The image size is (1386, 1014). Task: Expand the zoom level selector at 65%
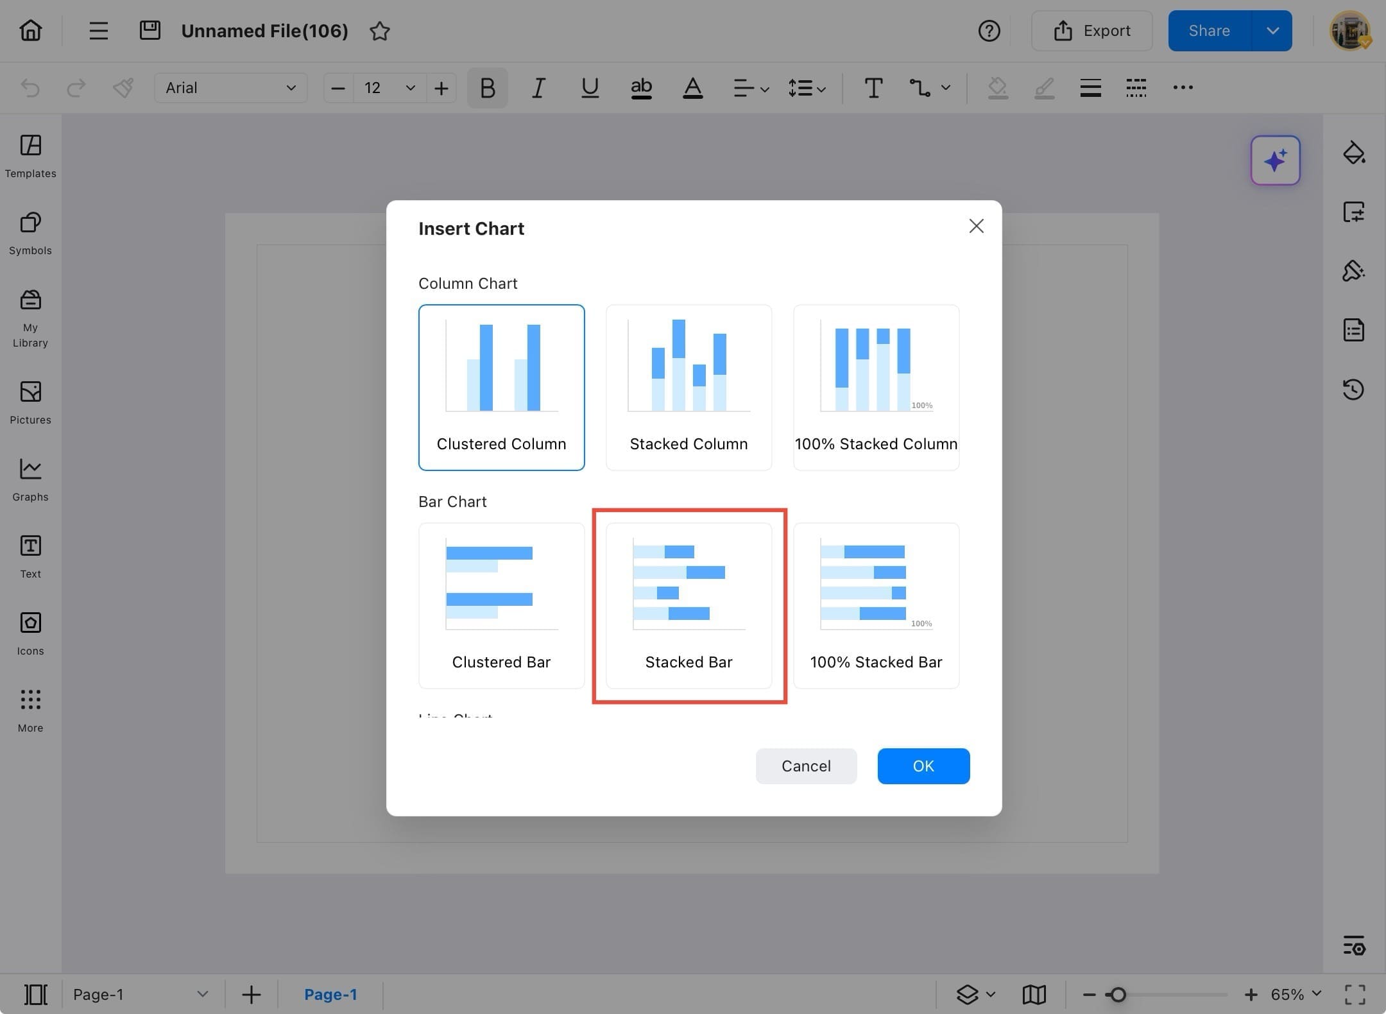[x=1290, y=994]
